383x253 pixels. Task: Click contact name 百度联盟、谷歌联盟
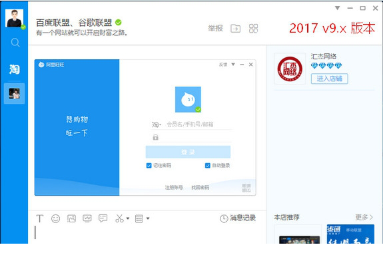pos(74,23)
